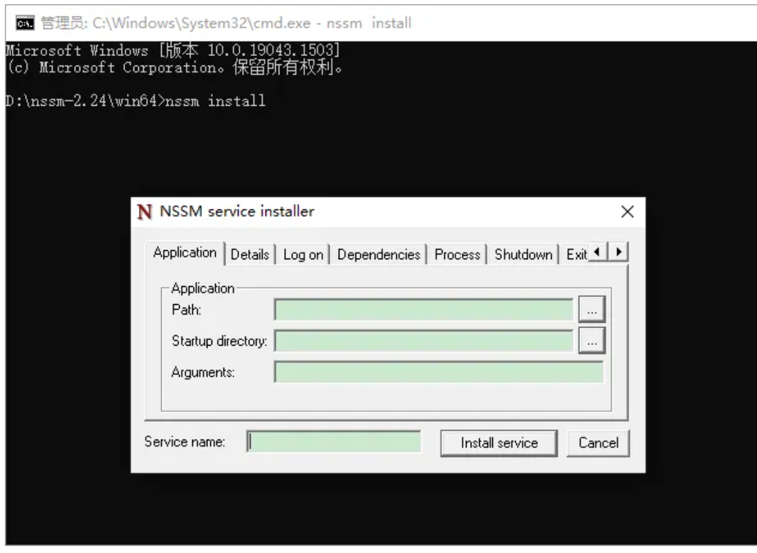Browse for the application Path

592,311
